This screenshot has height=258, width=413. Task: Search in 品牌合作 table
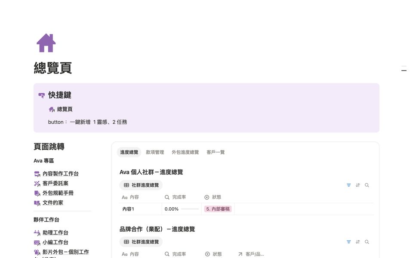pyautogui.click(x=367, y=242)
